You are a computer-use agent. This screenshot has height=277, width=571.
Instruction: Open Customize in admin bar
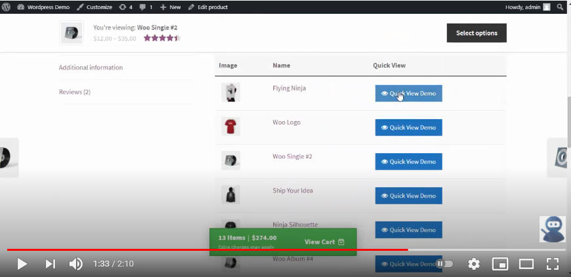(x=94, y=7)
